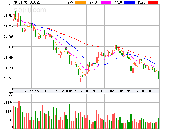Click the 20180302 date label
The image size is (176, 129).
coord(106,91)
